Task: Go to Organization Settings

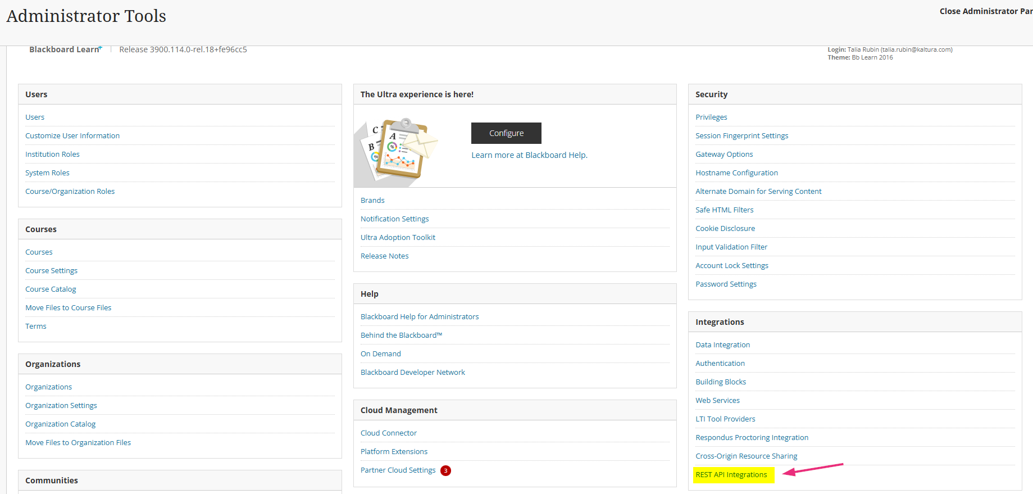Action: click(x=61, y=405)
